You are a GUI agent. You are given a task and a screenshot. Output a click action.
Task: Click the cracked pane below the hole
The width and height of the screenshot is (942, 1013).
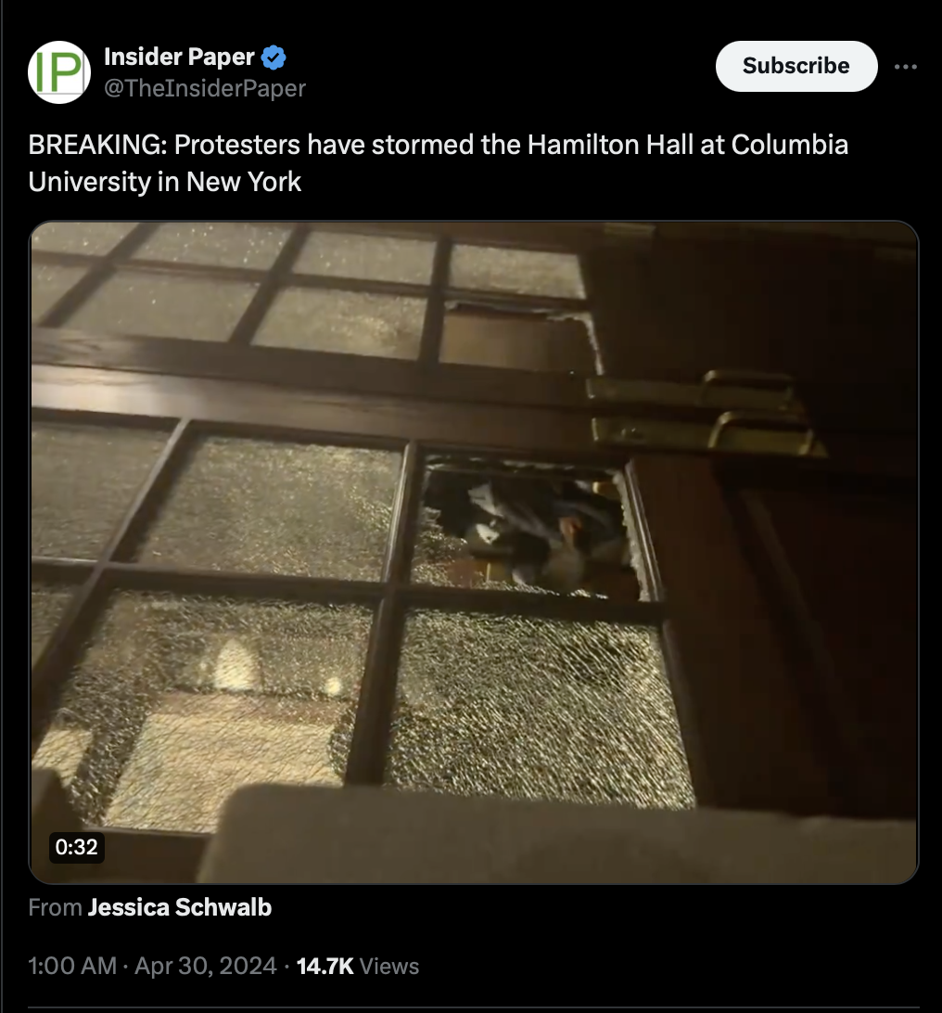(x=539, y=708)
